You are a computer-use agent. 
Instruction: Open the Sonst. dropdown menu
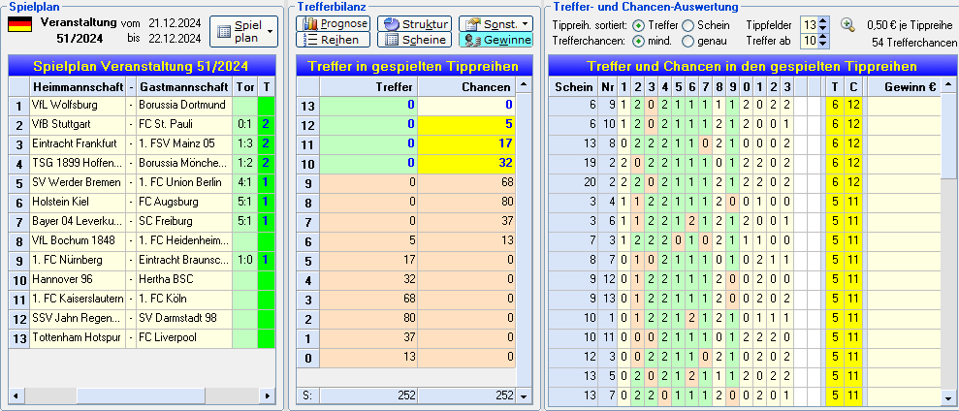pyautogui.click(x=495, y=24)
